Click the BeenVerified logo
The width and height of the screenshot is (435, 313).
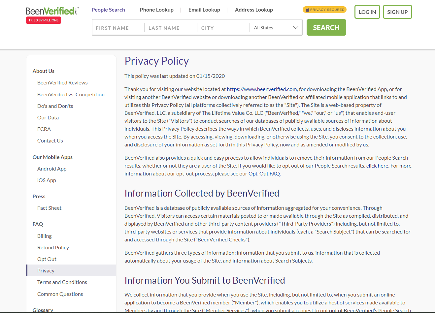click(52, 11)
